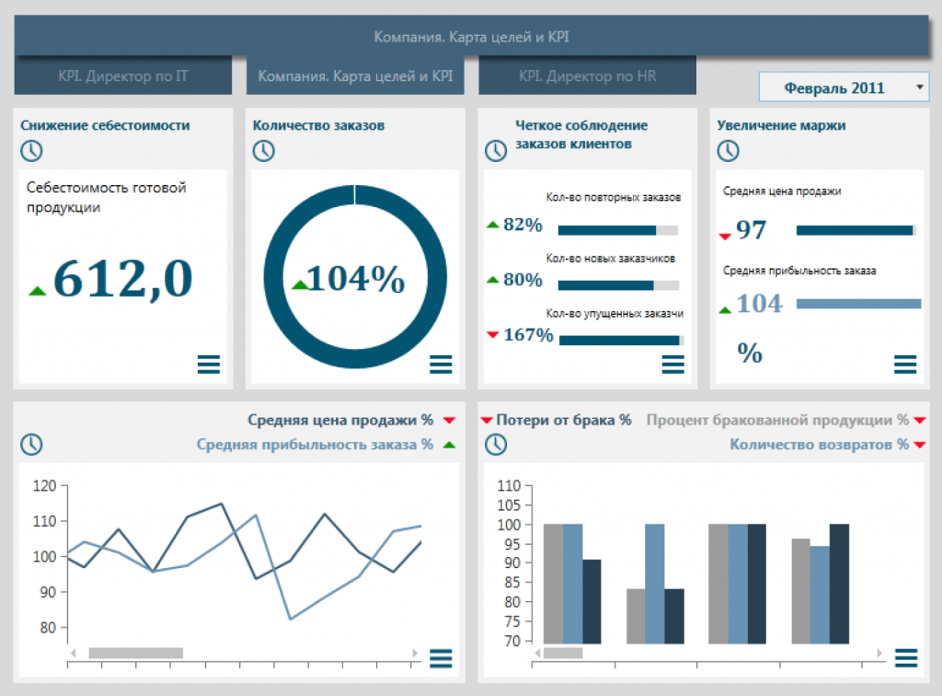Click right scroll arrow of line chart
Screen dimensions: 942x696
415,653
